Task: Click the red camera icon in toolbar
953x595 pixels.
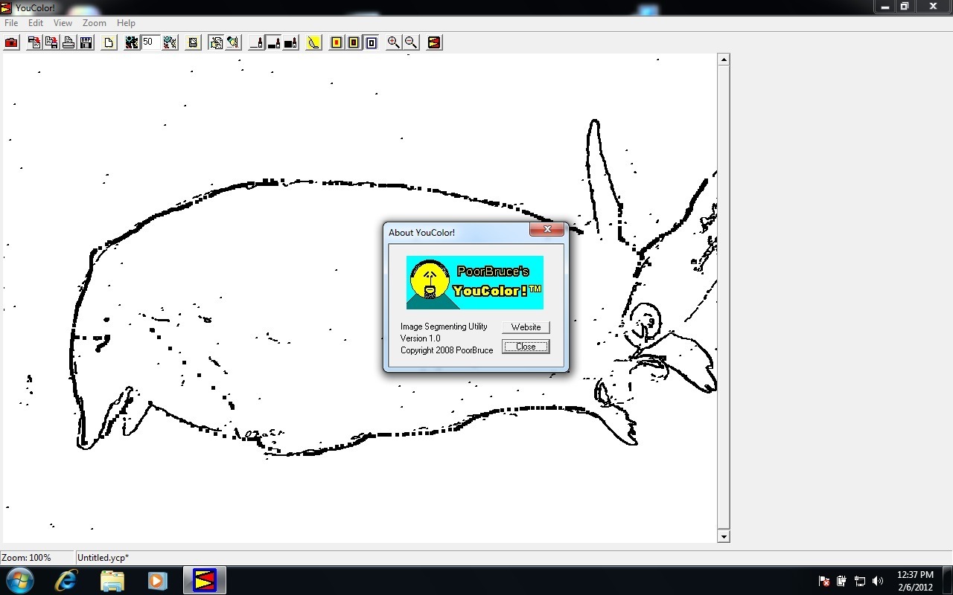Action: [11, 42]
